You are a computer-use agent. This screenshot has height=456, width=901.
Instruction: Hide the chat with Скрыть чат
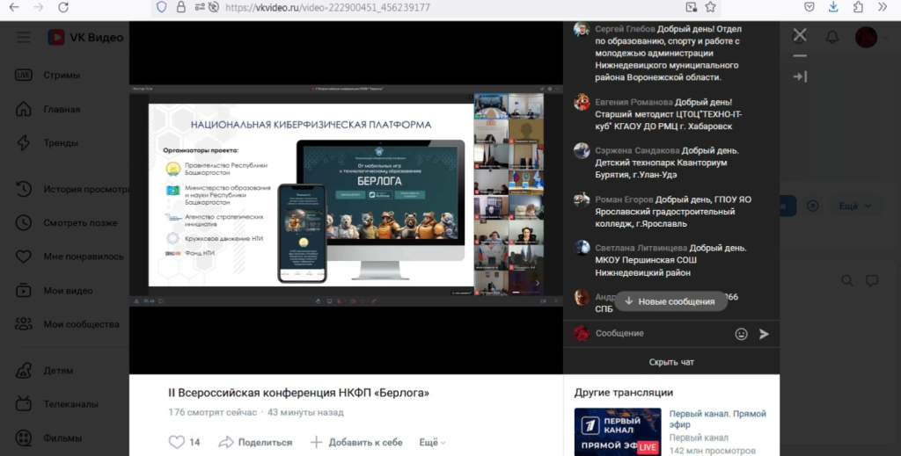[671, 362]
